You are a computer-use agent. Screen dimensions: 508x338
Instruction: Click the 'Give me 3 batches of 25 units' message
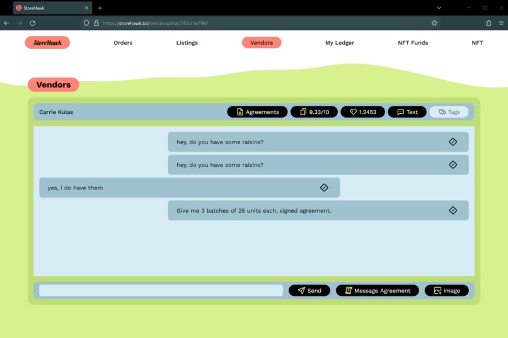coord(318,211)
